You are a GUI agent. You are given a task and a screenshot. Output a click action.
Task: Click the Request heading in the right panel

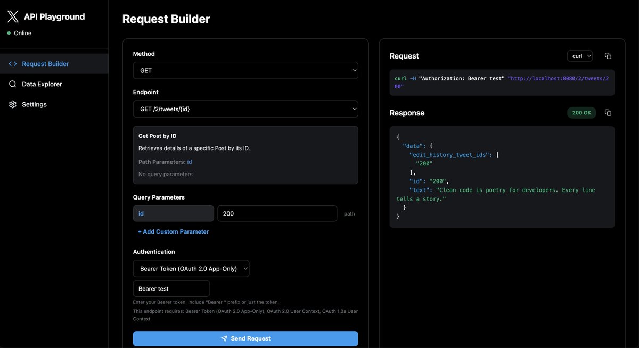point(405,56)
